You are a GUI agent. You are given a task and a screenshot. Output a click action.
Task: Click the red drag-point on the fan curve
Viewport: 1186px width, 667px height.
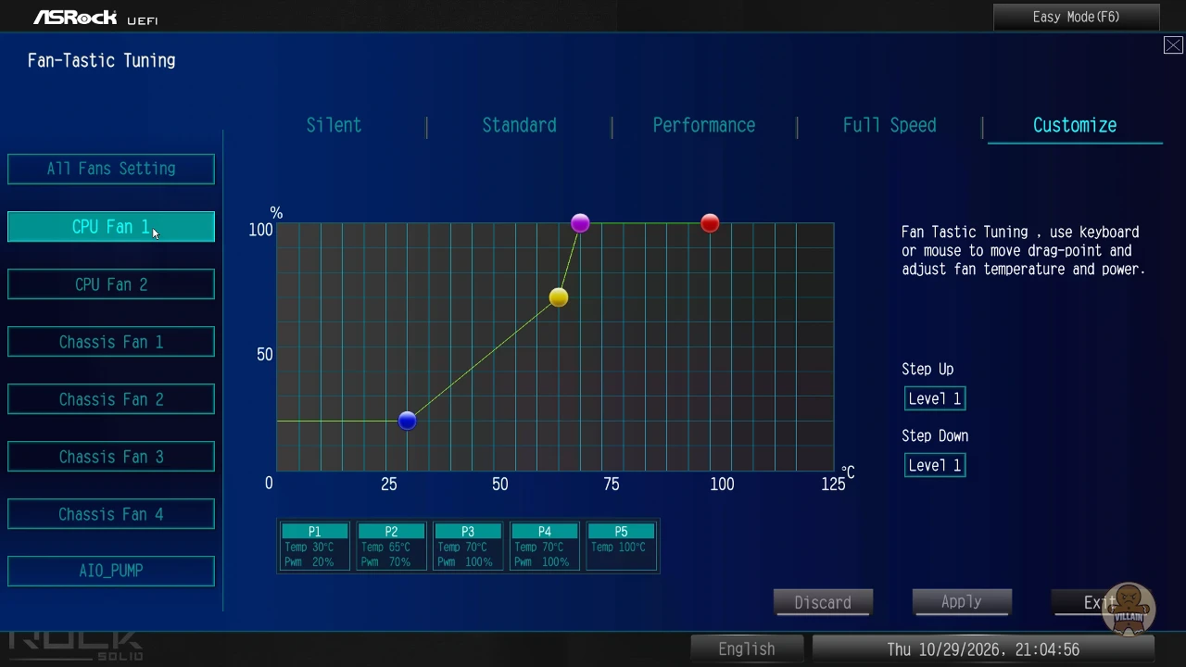click(x=710, y=223)
